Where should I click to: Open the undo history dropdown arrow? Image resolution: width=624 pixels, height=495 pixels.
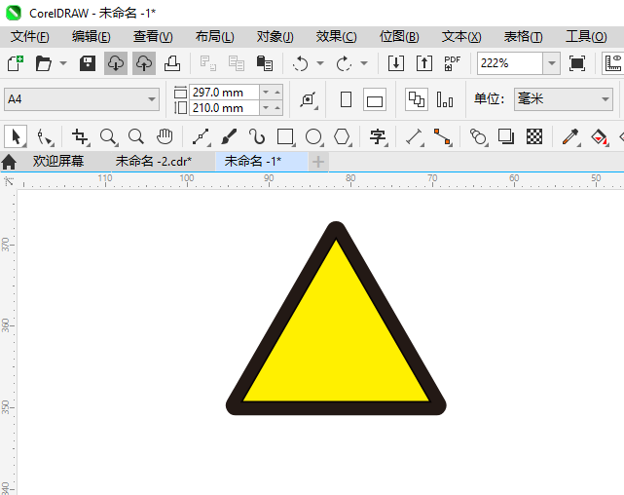[x=320, y=63]
